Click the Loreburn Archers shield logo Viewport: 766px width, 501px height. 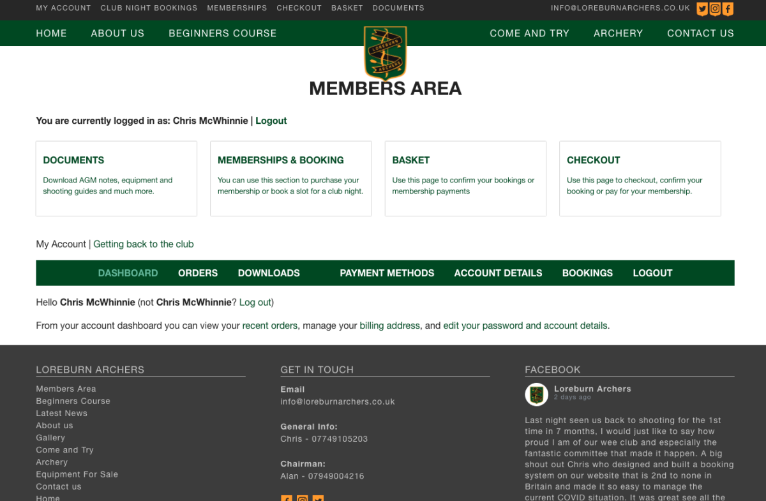point(385,52)
